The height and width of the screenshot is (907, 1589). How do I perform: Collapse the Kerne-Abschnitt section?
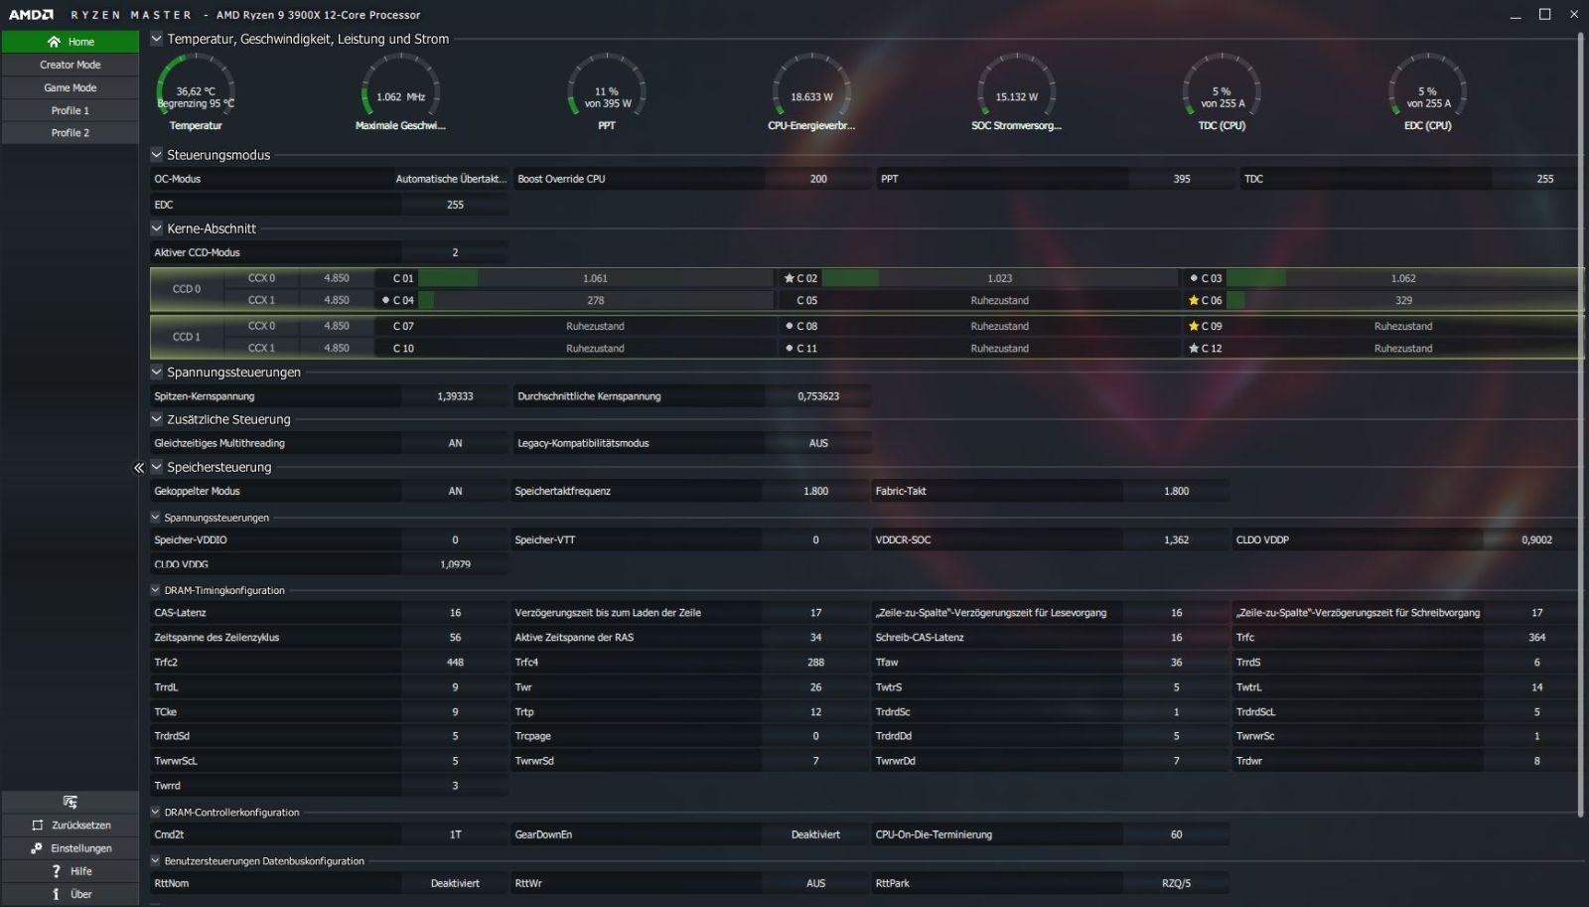click(157, 228)
